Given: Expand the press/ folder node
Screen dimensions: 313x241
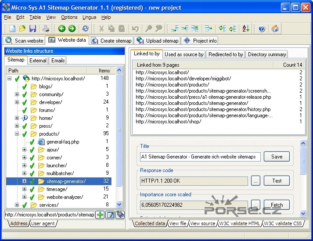Looking at the screenshot, I should tap(17, 126).
